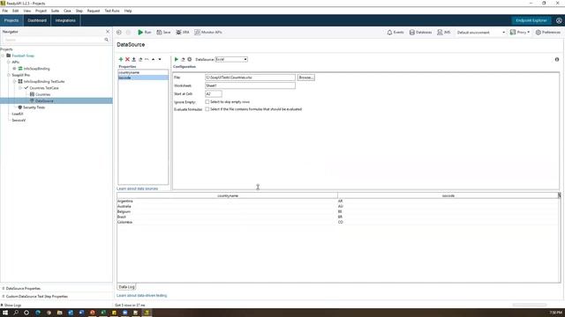This screenshot has height=317, width=565.
Task: Open the Windows Start menu
Action: 5,313
